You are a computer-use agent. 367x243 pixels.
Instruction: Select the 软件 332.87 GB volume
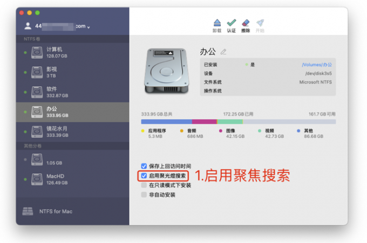72,92
